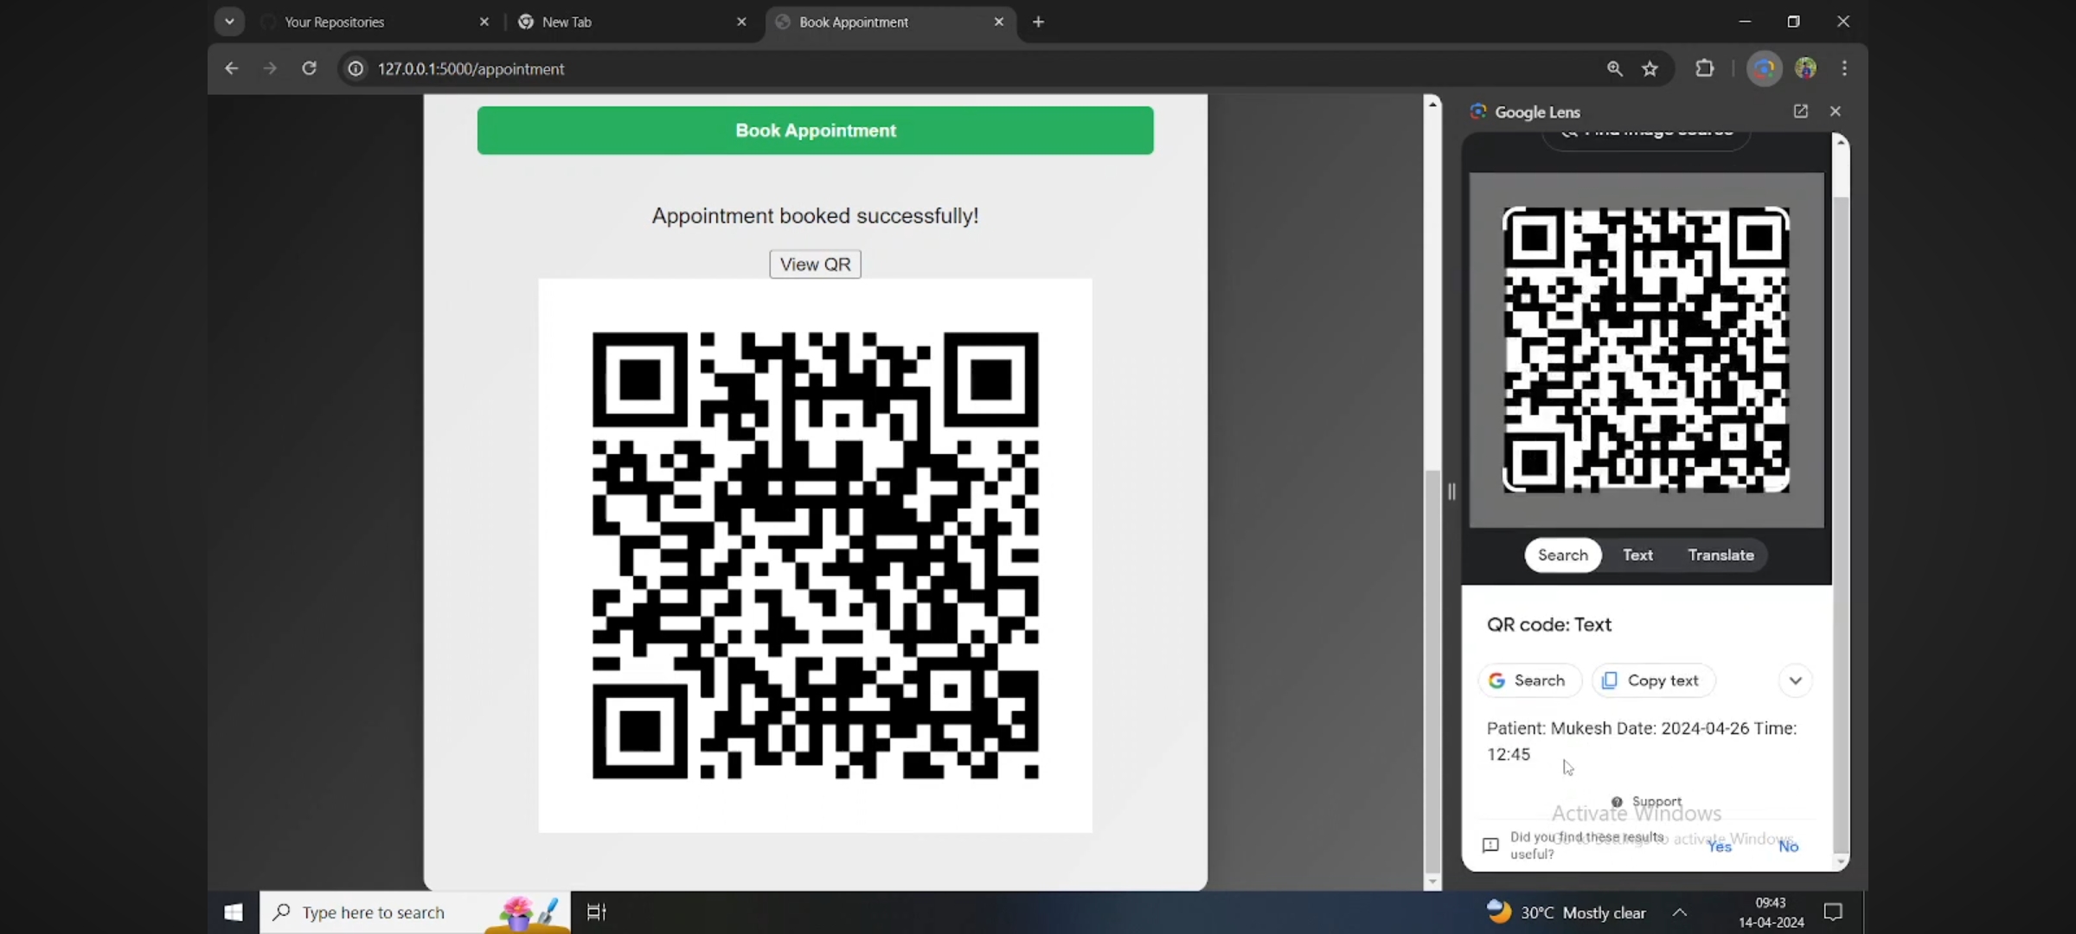The image size is (2076, 934).
Task: Open the Extensions puzzle icon
Action: point(1704,68)
